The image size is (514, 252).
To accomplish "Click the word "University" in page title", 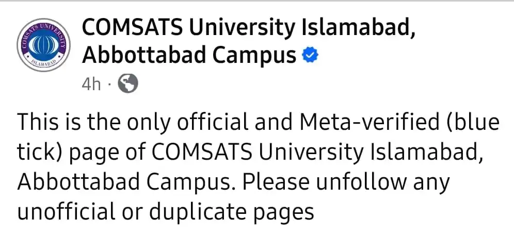I will coord(242,28).
